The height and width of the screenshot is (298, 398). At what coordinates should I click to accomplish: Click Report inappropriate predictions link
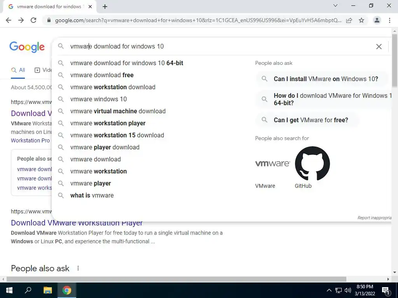pos(374,218)
